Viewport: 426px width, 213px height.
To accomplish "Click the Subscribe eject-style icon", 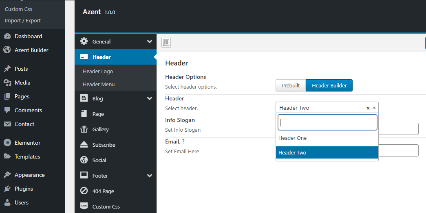I will click(84, 145).
